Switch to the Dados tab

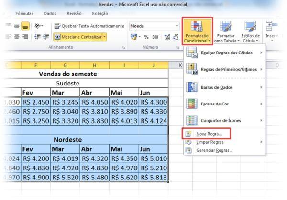point(50,14)
